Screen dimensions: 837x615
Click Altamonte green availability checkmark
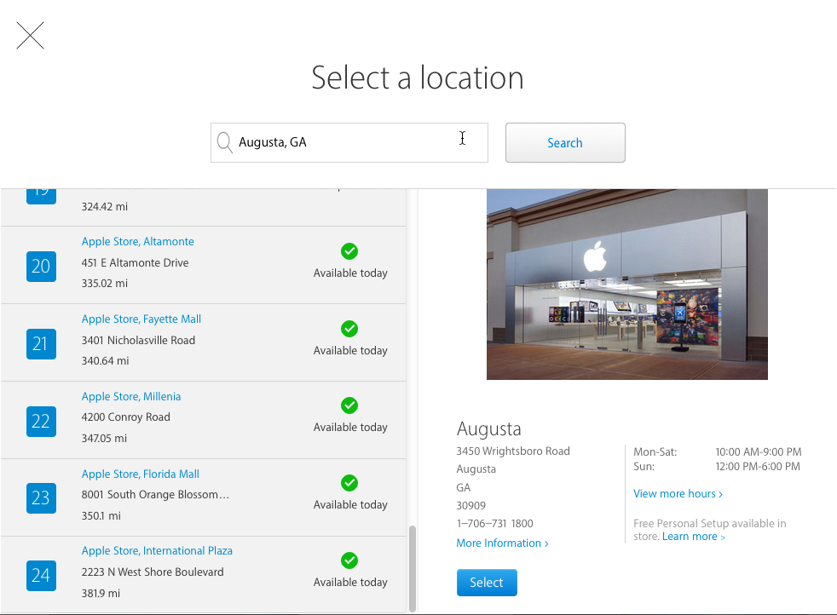[x=349, y=251]
